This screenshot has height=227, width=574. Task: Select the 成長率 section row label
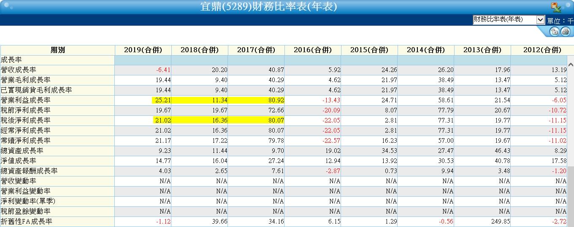11,60
